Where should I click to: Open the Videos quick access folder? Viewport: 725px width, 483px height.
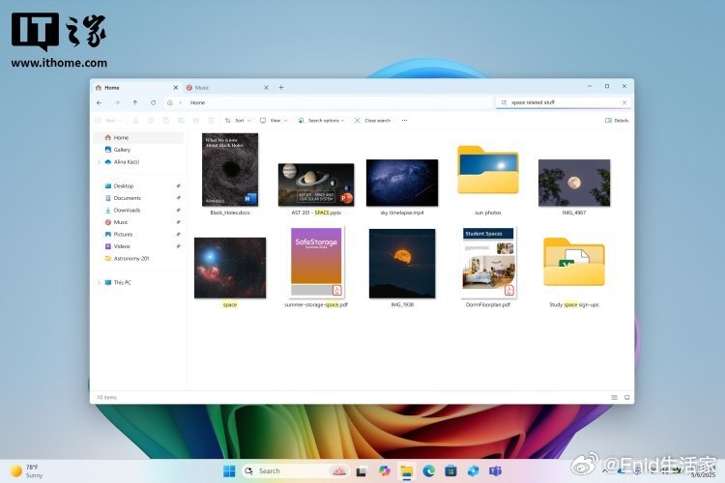(x=138, y=246)
